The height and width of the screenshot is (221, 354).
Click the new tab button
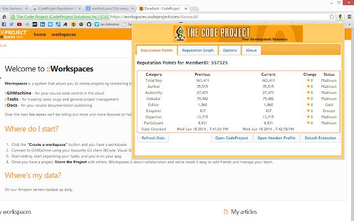(x=195, y=9)
